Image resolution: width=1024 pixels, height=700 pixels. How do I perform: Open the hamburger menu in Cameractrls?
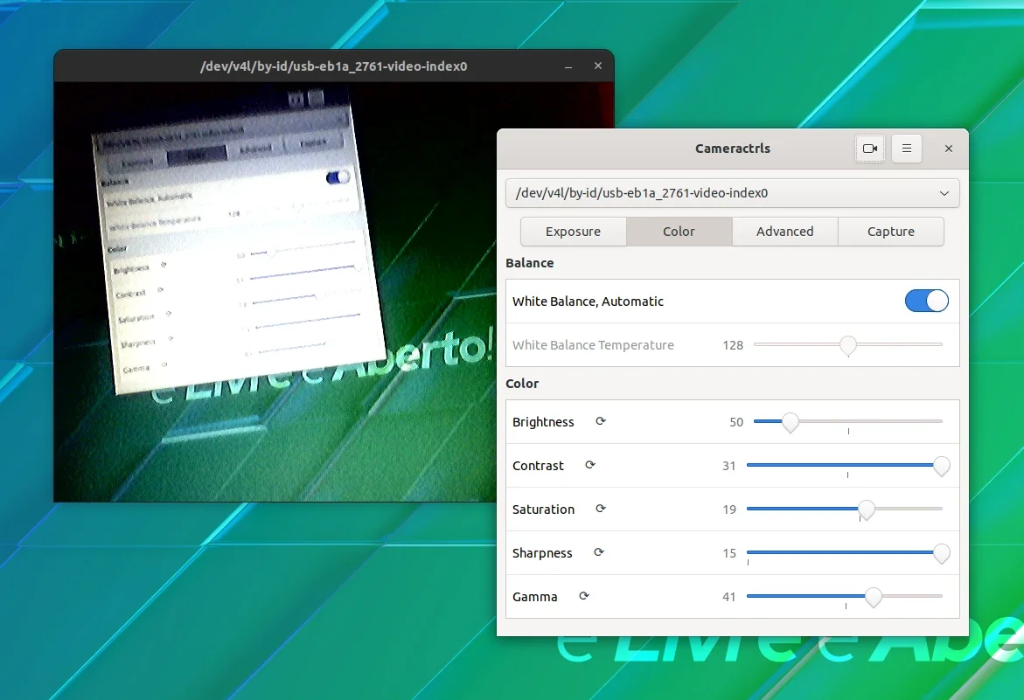pos(907,149)
